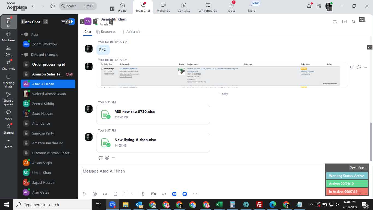373x210 pixels.
Task: Open the order screenshot image thumbnail
Action: 222,75
